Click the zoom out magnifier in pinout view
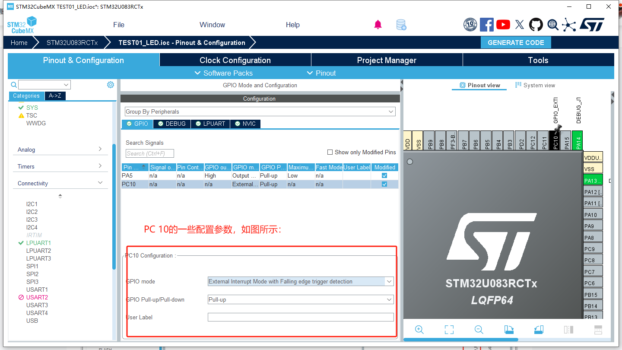This screenshot has width=622, height=350. tap(479, 330)
